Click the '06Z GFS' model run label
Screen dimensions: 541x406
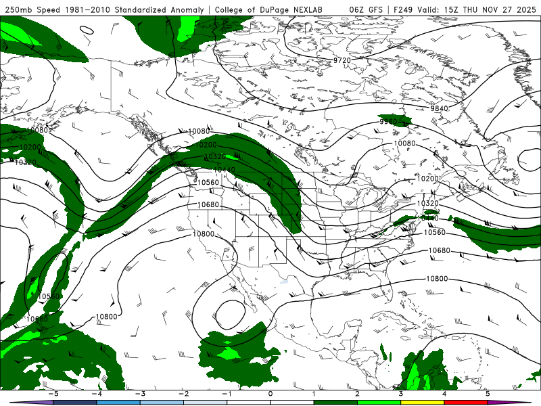tap(366, 9)
